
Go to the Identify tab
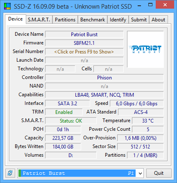pyautogui.click(x=118, y=20)
